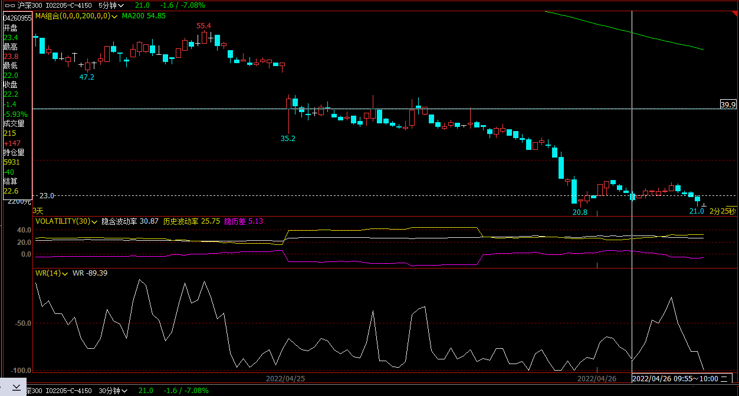Image resolution: width=739 pixels, height=396 pixels.
Task: Select the 2022/04/26 date marker on time axis
Action: (596, 378)
